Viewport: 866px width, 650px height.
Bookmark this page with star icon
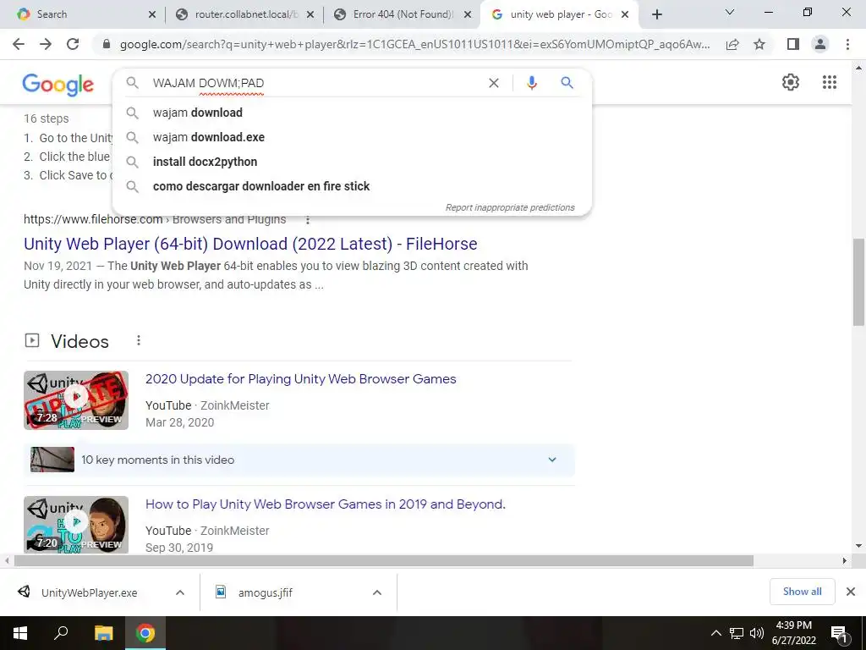(x=759, y=44)
